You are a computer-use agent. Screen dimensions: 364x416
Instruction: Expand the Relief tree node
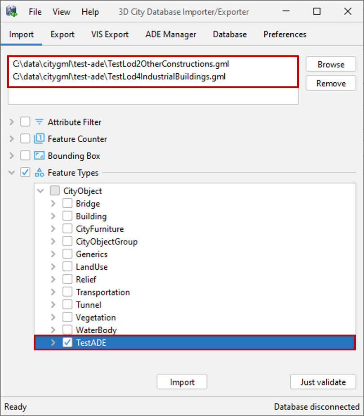pos(53,279)
